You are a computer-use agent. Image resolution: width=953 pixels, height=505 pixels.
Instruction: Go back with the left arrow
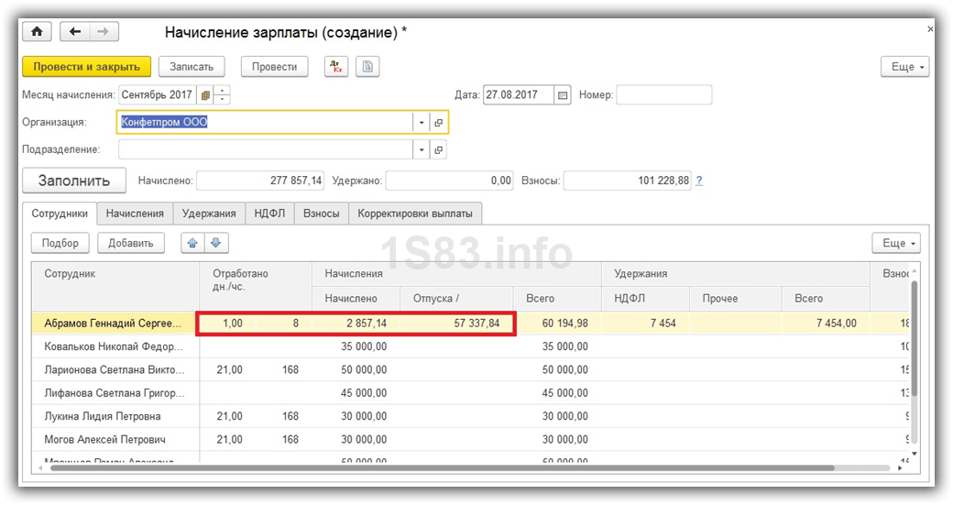pyautogui.click(x=75, y=32)
